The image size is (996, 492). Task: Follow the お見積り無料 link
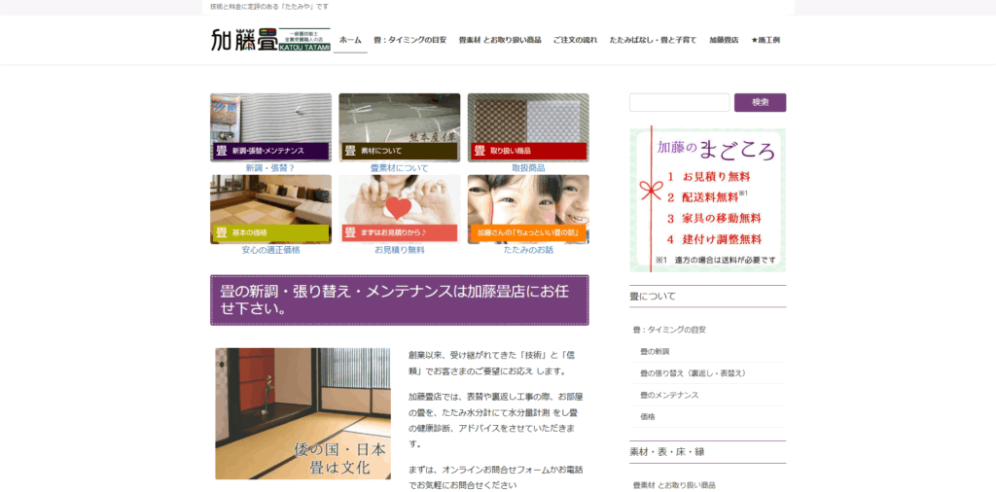pos(400,250)
